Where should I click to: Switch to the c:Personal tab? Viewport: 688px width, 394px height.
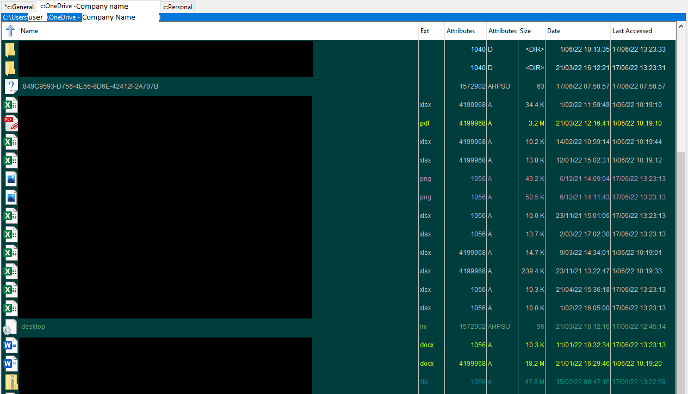[x=177, y=7]
